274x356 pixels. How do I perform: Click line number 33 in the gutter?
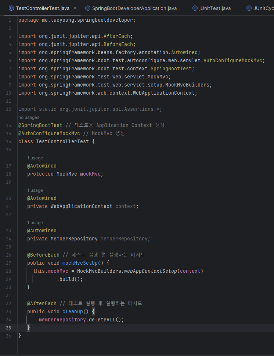click(8, 312)
